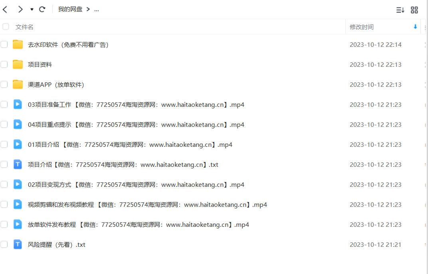The width and height of the screenshot is (428, 274).
Task: Check the 04项目重点提示 file checkbox
Action: (x=4, y=124)
